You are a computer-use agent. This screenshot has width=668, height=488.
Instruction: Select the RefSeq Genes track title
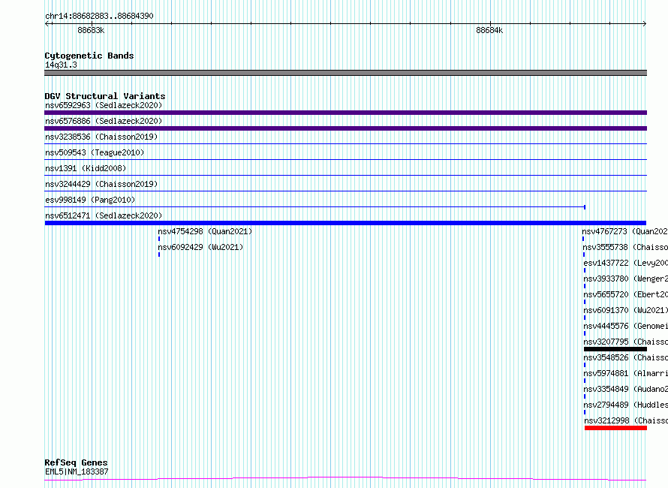[76, 462]
